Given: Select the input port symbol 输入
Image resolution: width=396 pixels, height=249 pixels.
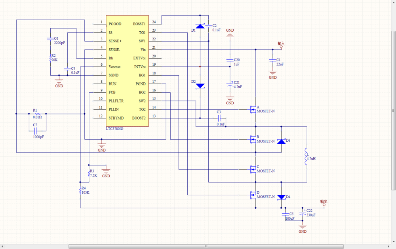Looking at the screenshot, I should 281,45.
